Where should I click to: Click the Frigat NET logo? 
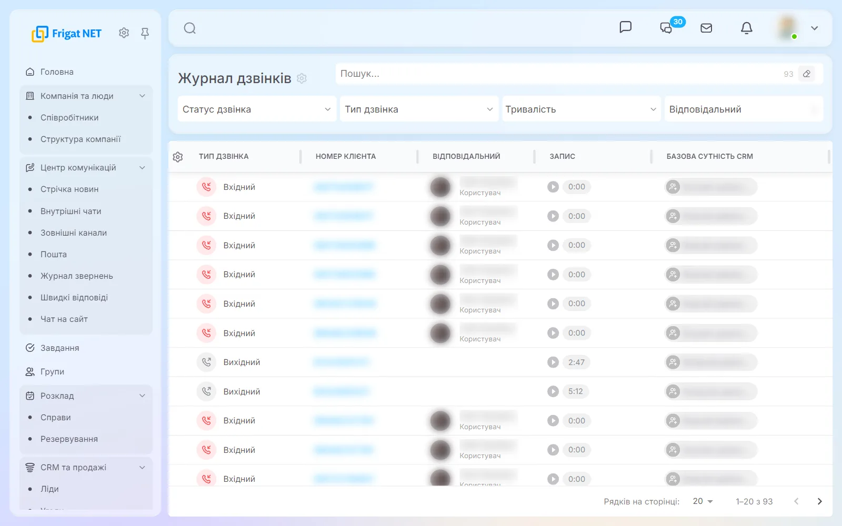pos(66,34)
